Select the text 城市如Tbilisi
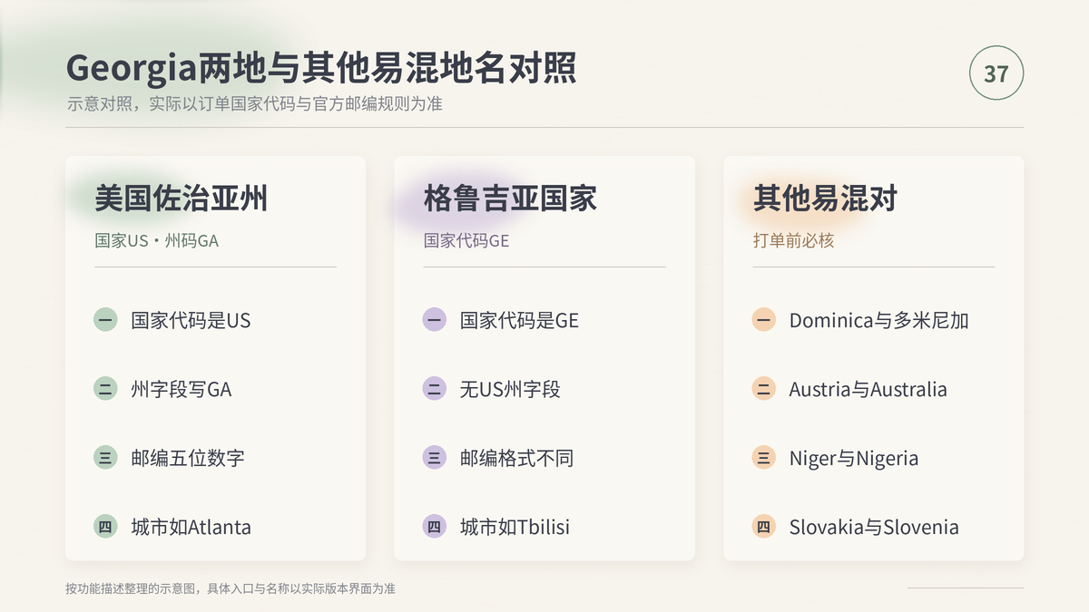The image size is (1089, 612). click(x=515, y=527)
